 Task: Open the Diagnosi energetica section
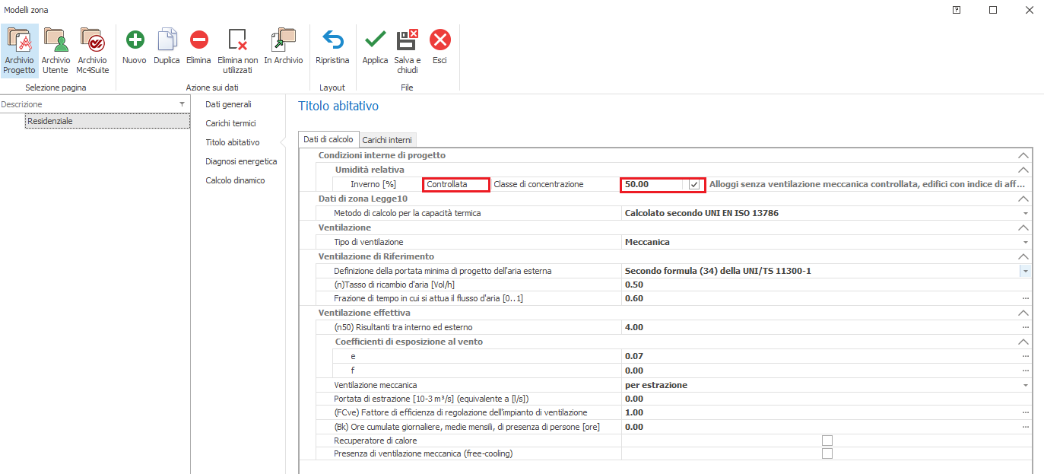tap(241, 161)
